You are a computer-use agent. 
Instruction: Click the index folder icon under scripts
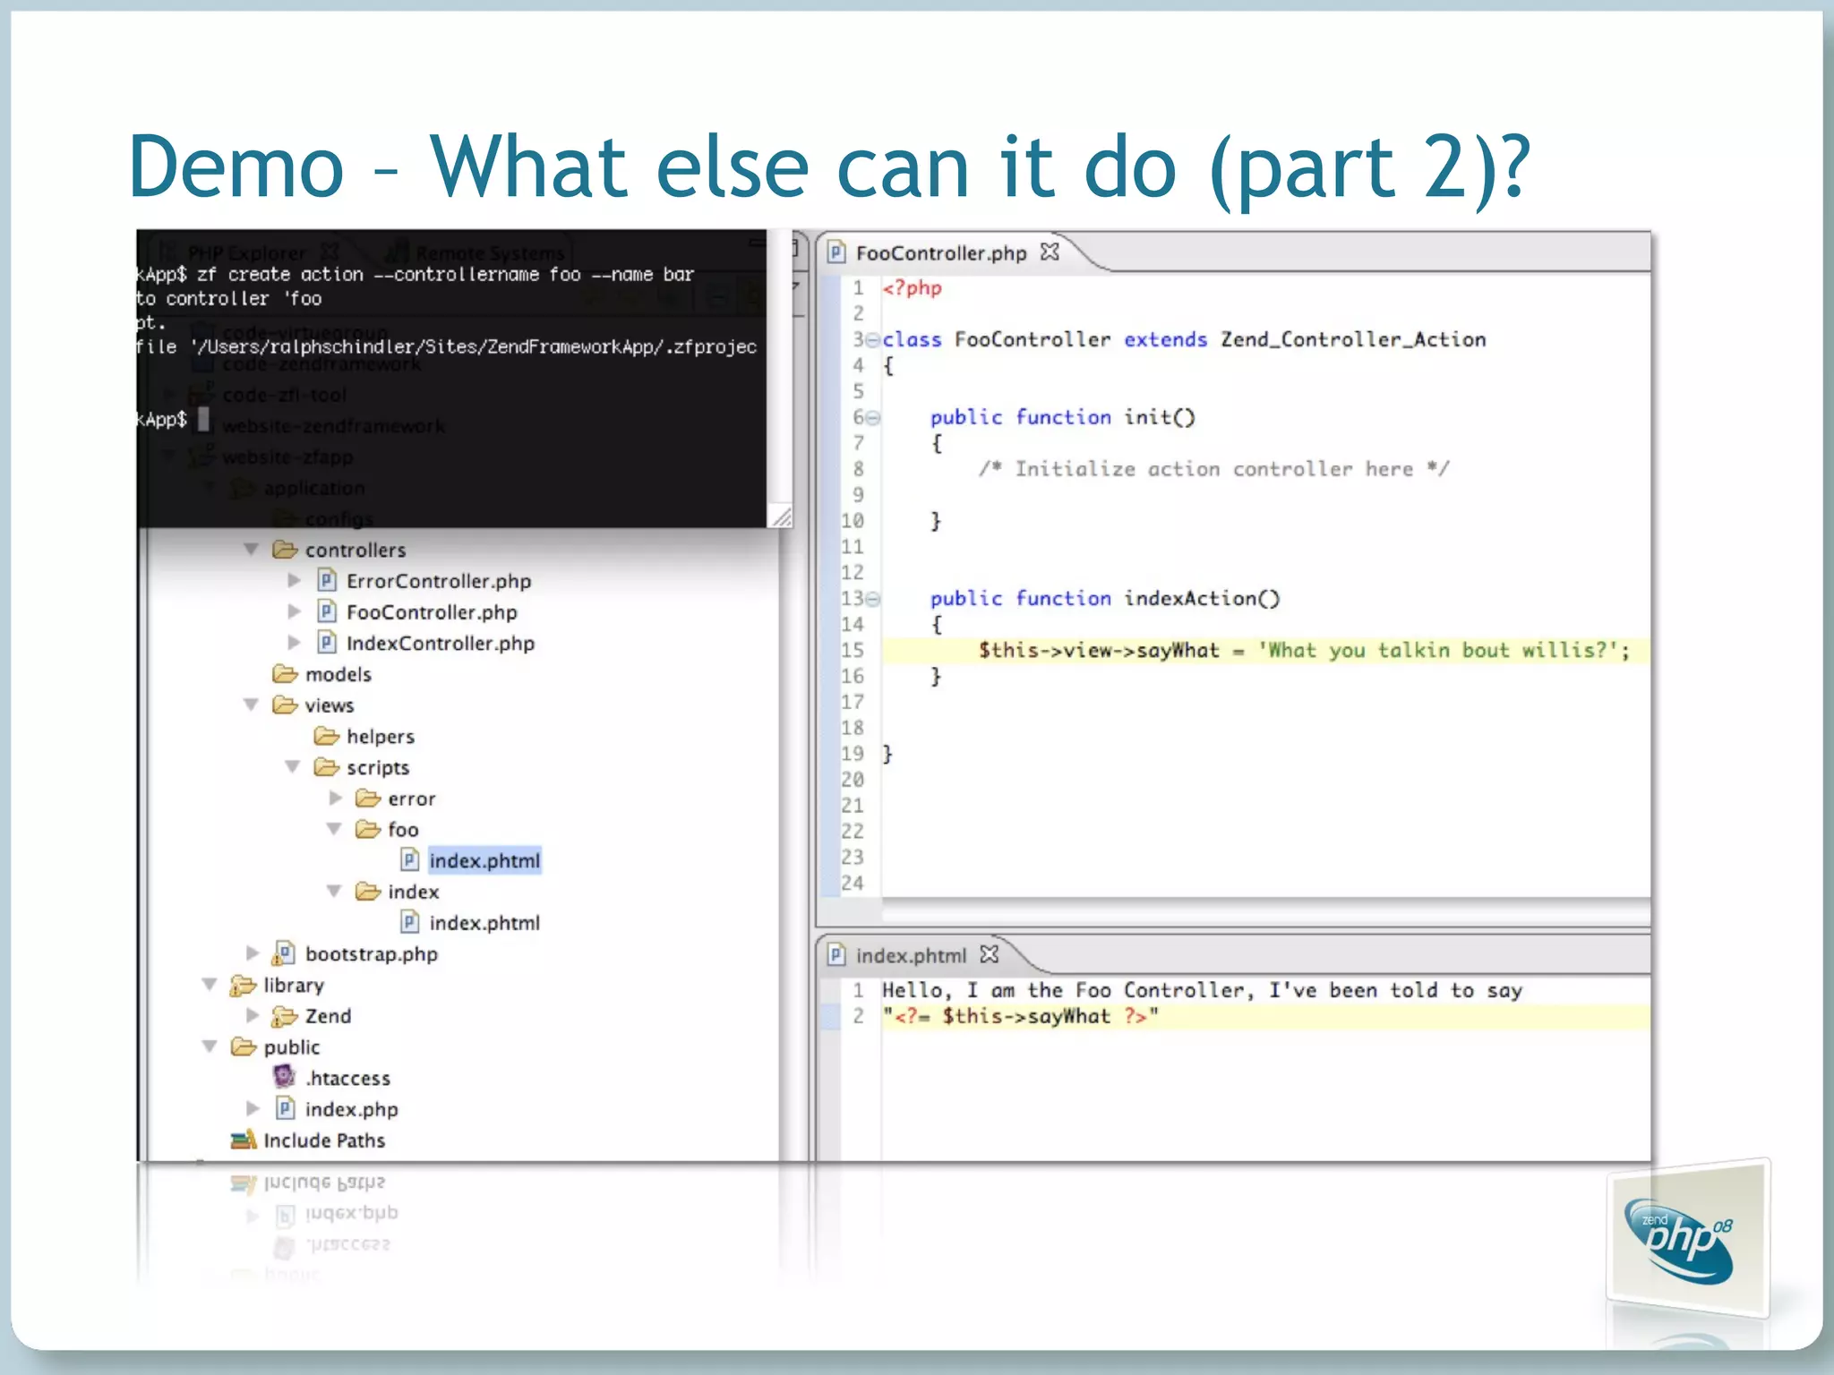(368, 891)
